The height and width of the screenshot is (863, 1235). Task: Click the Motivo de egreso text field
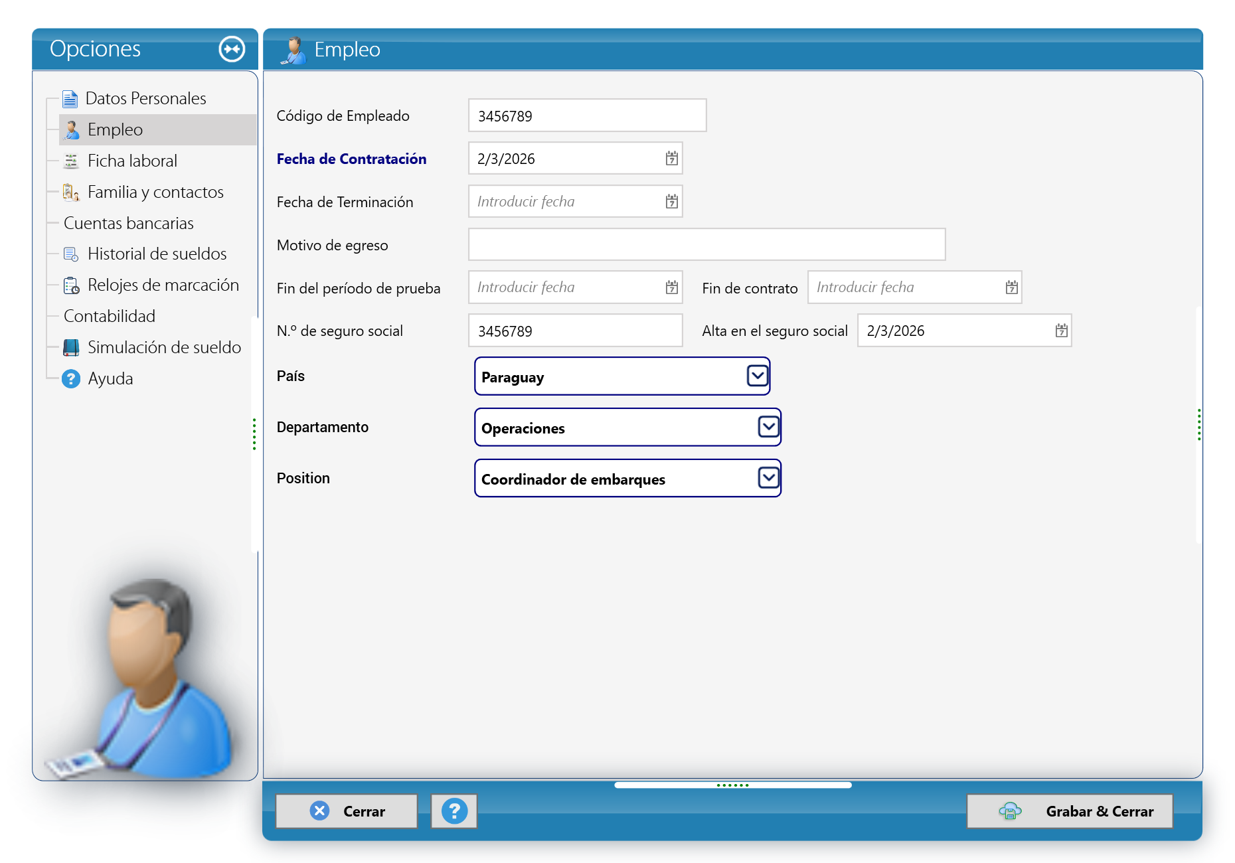tap(706, 245)
